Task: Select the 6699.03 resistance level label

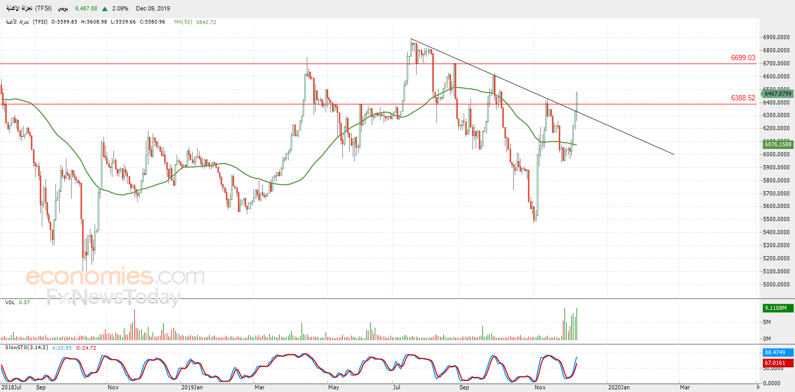Action: tap(743, 57)
